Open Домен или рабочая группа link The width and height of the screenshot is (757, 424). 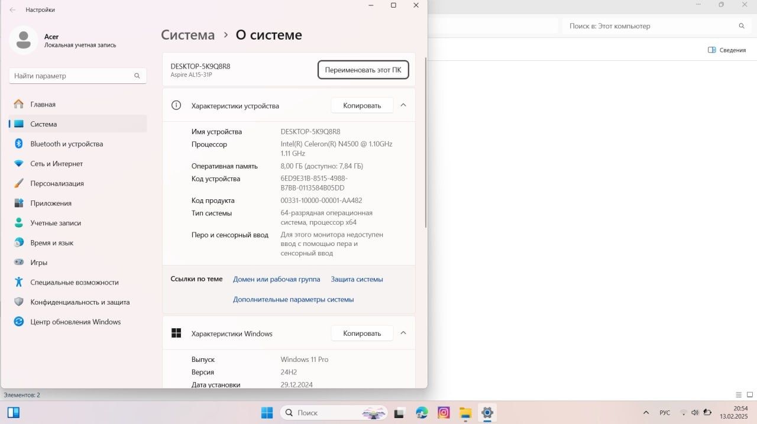(276, 279)
